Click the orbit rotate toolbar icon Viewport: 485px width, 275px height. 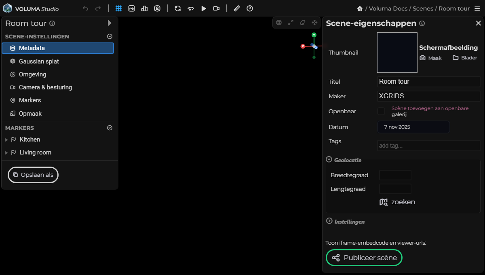190,8
